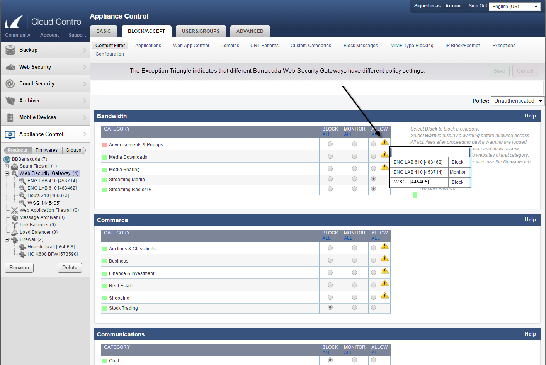Click the Message Archiver tree icon
This screenshot has height=365, width=546.
point(15,217)
